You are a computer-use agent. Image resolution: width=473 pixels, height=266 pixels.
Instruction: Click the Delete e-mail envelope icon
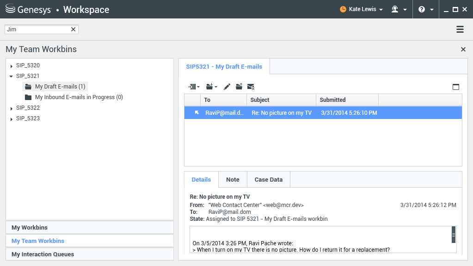[x=251, y=87]
